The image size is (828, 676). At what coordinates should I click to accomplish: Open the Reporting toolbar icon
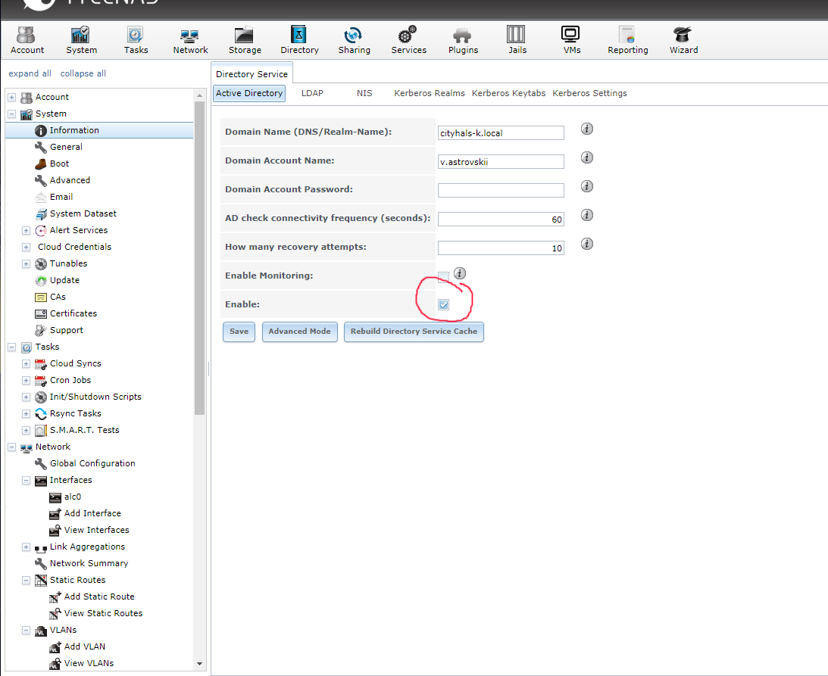pos(627,40)
